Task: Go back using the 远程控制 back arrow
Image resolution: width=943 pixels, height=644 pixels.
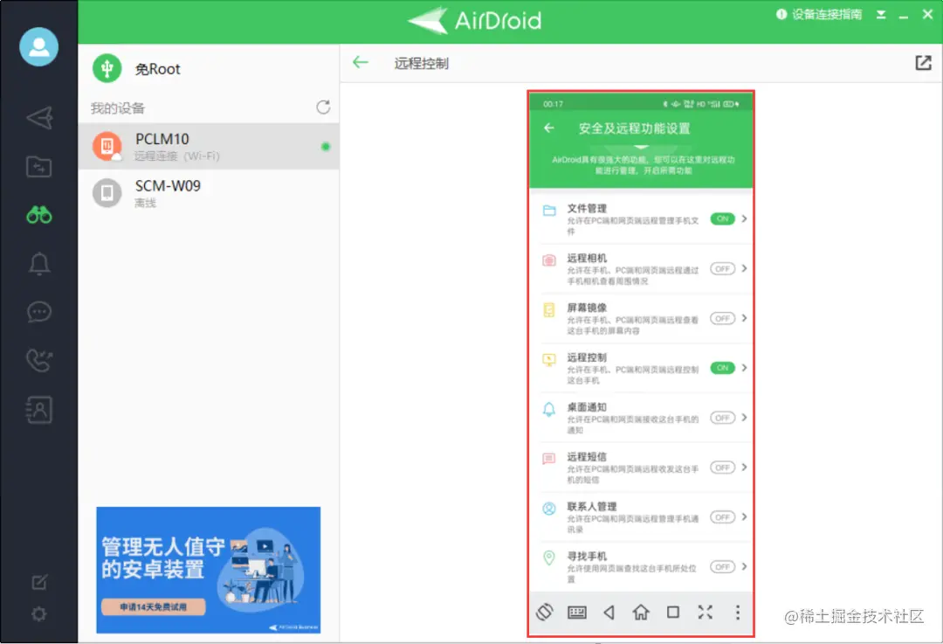Action: point(361,62)
